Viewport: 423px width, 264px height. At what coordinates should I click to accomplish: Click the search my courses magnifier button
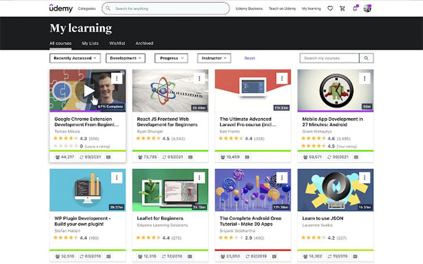pos(366,58)
